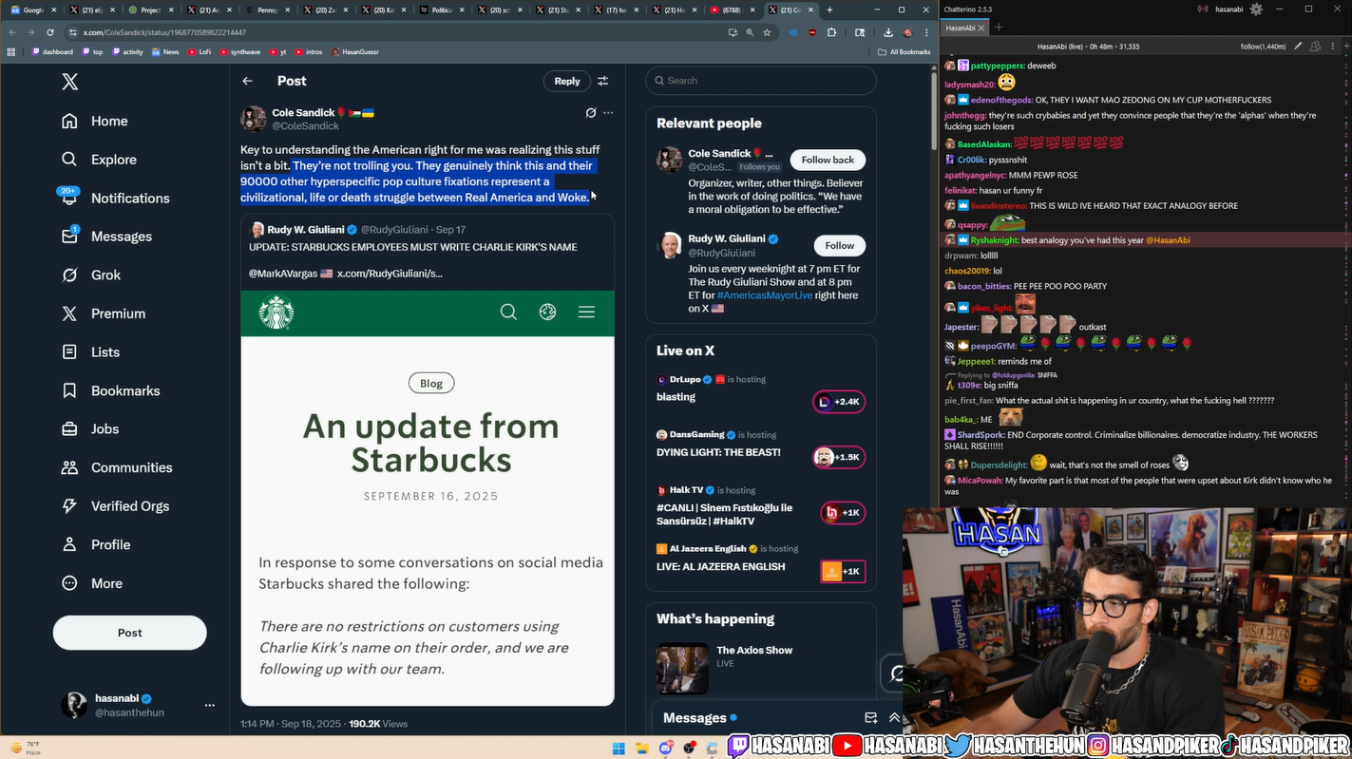Open reply filter settings beside Reply
Screen dimensions: 1352x759
point(602,81)
